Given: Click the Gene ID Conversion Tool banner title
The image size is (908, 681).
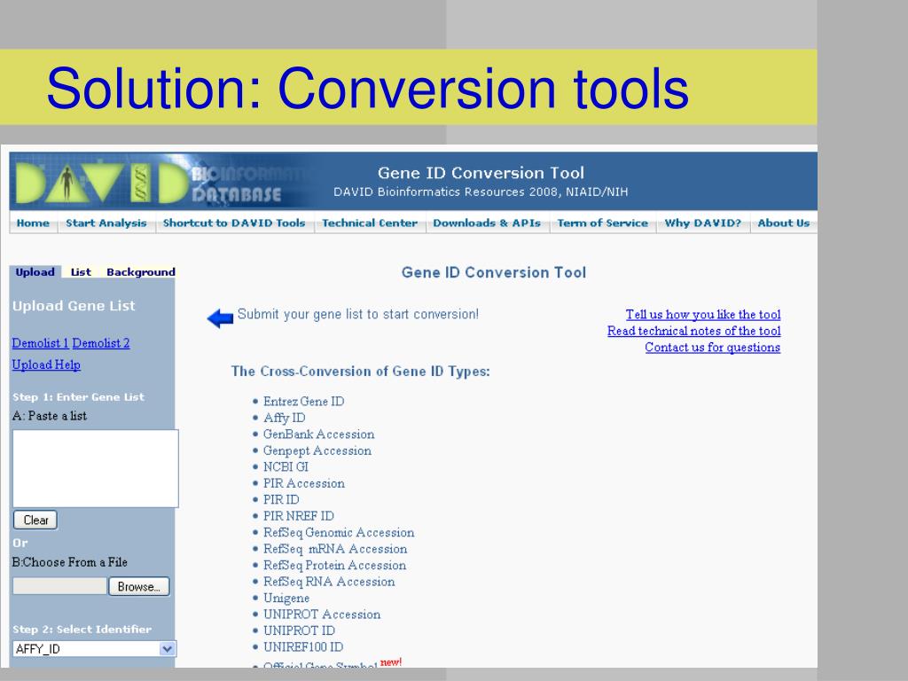Looking at the screenshot, I should [x=481, y=173].
